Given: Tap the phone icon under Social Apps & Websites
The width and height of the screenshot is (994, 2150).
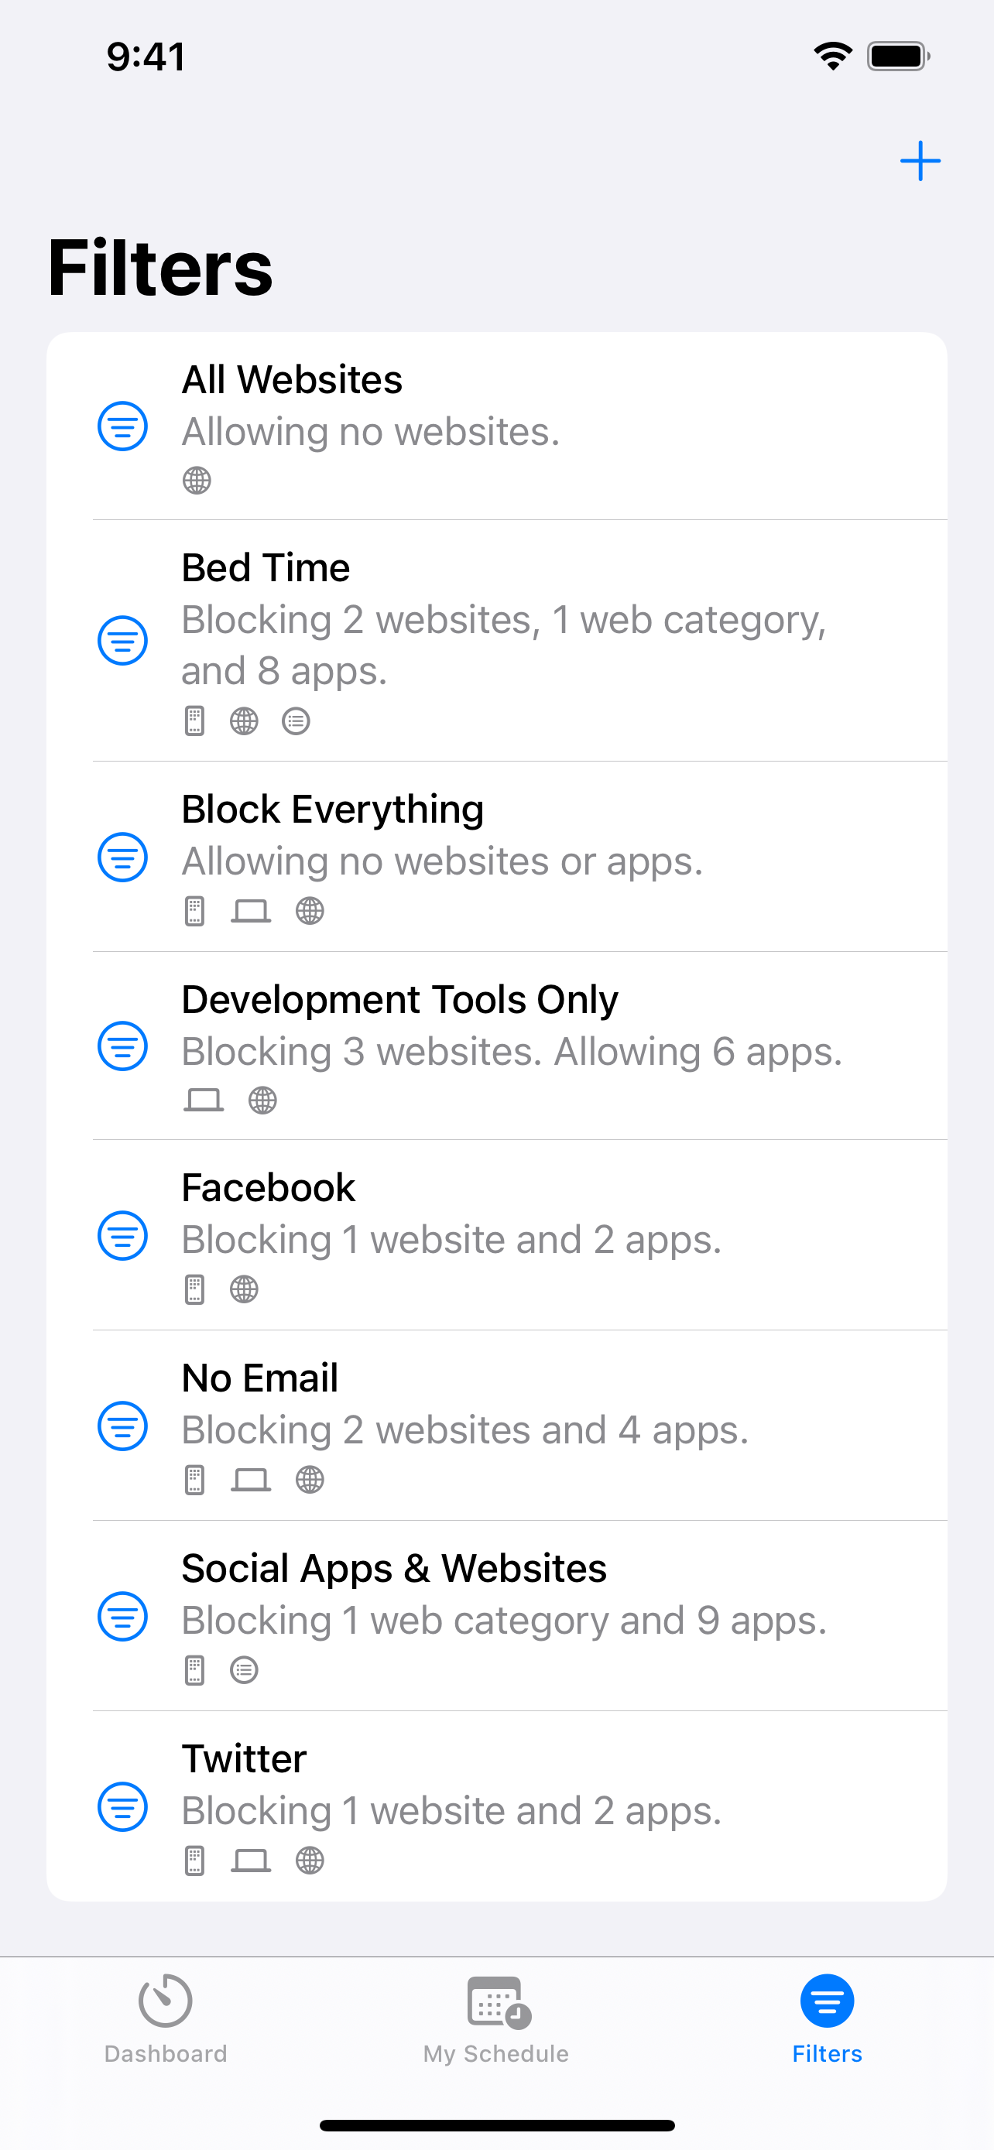Looking at the screenshot, I should [x=194, y=1670].
